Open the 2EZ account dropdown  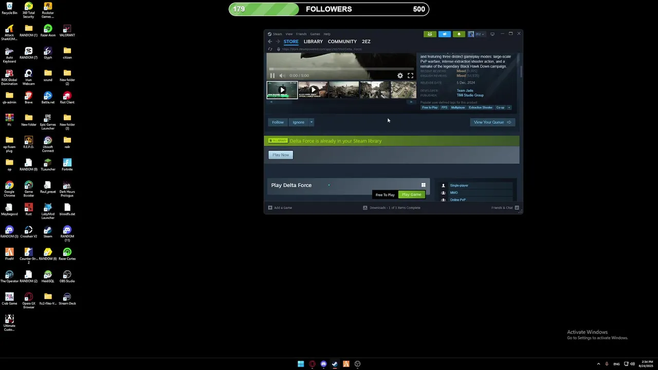pyautogui.click(x=476, y=34)
